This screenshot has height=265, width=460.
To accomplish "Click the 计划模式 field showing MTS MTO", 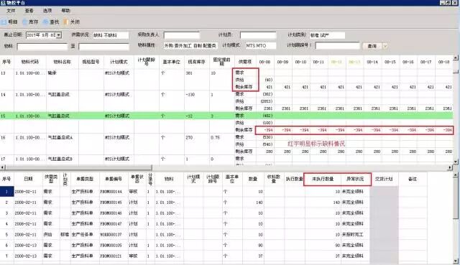I will (x=260, y=46).
